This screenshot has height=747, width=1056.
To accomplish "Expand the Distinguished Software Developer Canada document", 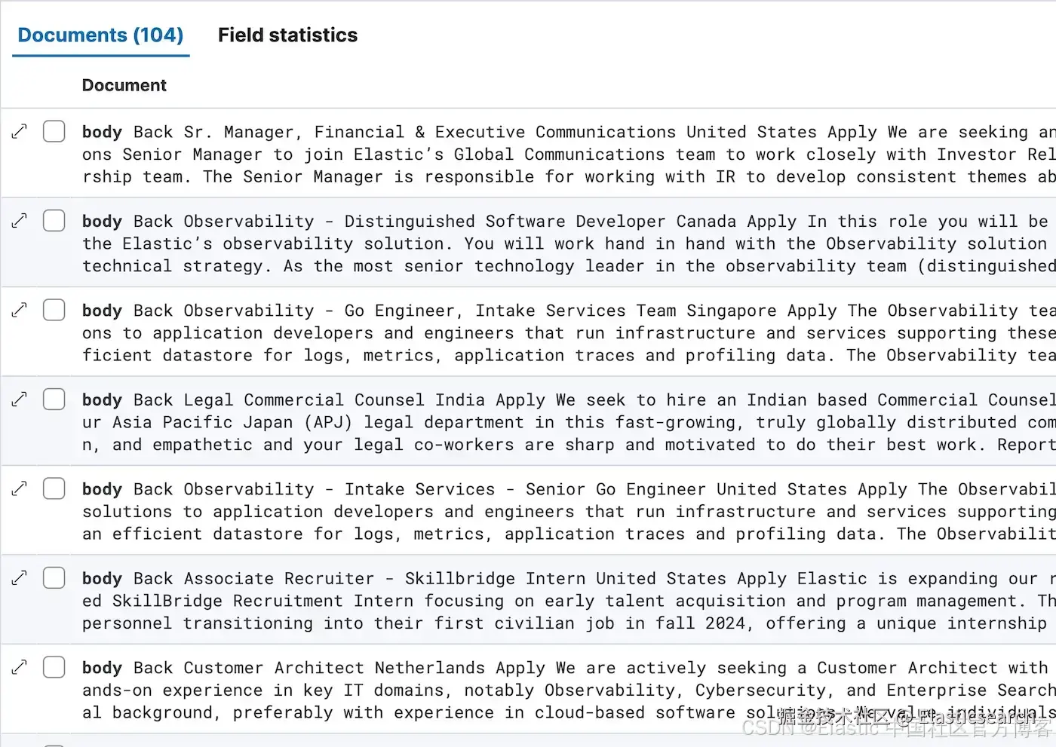I will click(x=20, y=221).
